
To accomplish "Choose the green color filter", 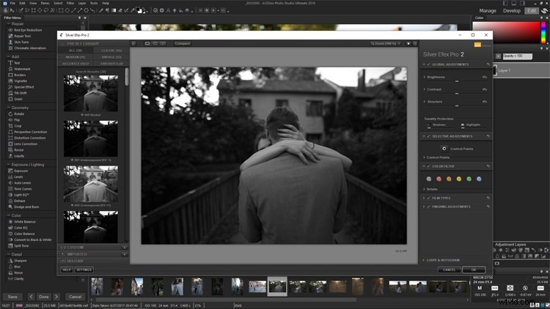I will pos(469,179).
